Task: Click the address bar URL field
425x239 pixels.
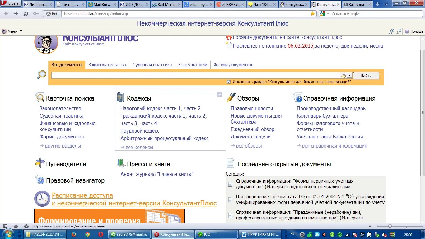Action: pyautogui.click(x=186, y=14)
